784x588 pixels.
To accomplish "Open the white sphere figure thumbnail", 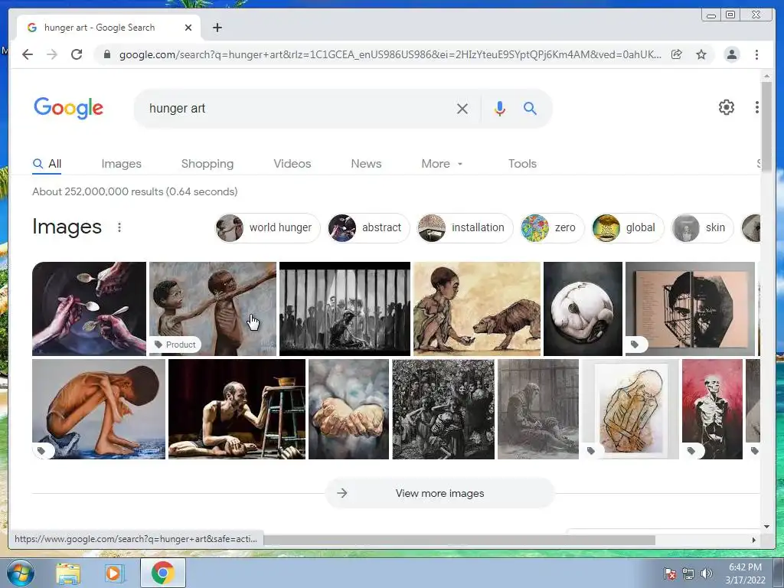I will point(583,309).
